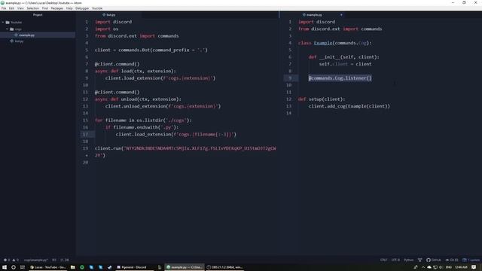Screen dimensions: 482x271
Task: Change the Python grammar selector
Action: pos(408,260)
